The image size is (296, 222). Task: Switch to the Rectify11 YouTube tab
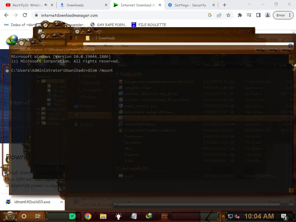coord(26,5)
